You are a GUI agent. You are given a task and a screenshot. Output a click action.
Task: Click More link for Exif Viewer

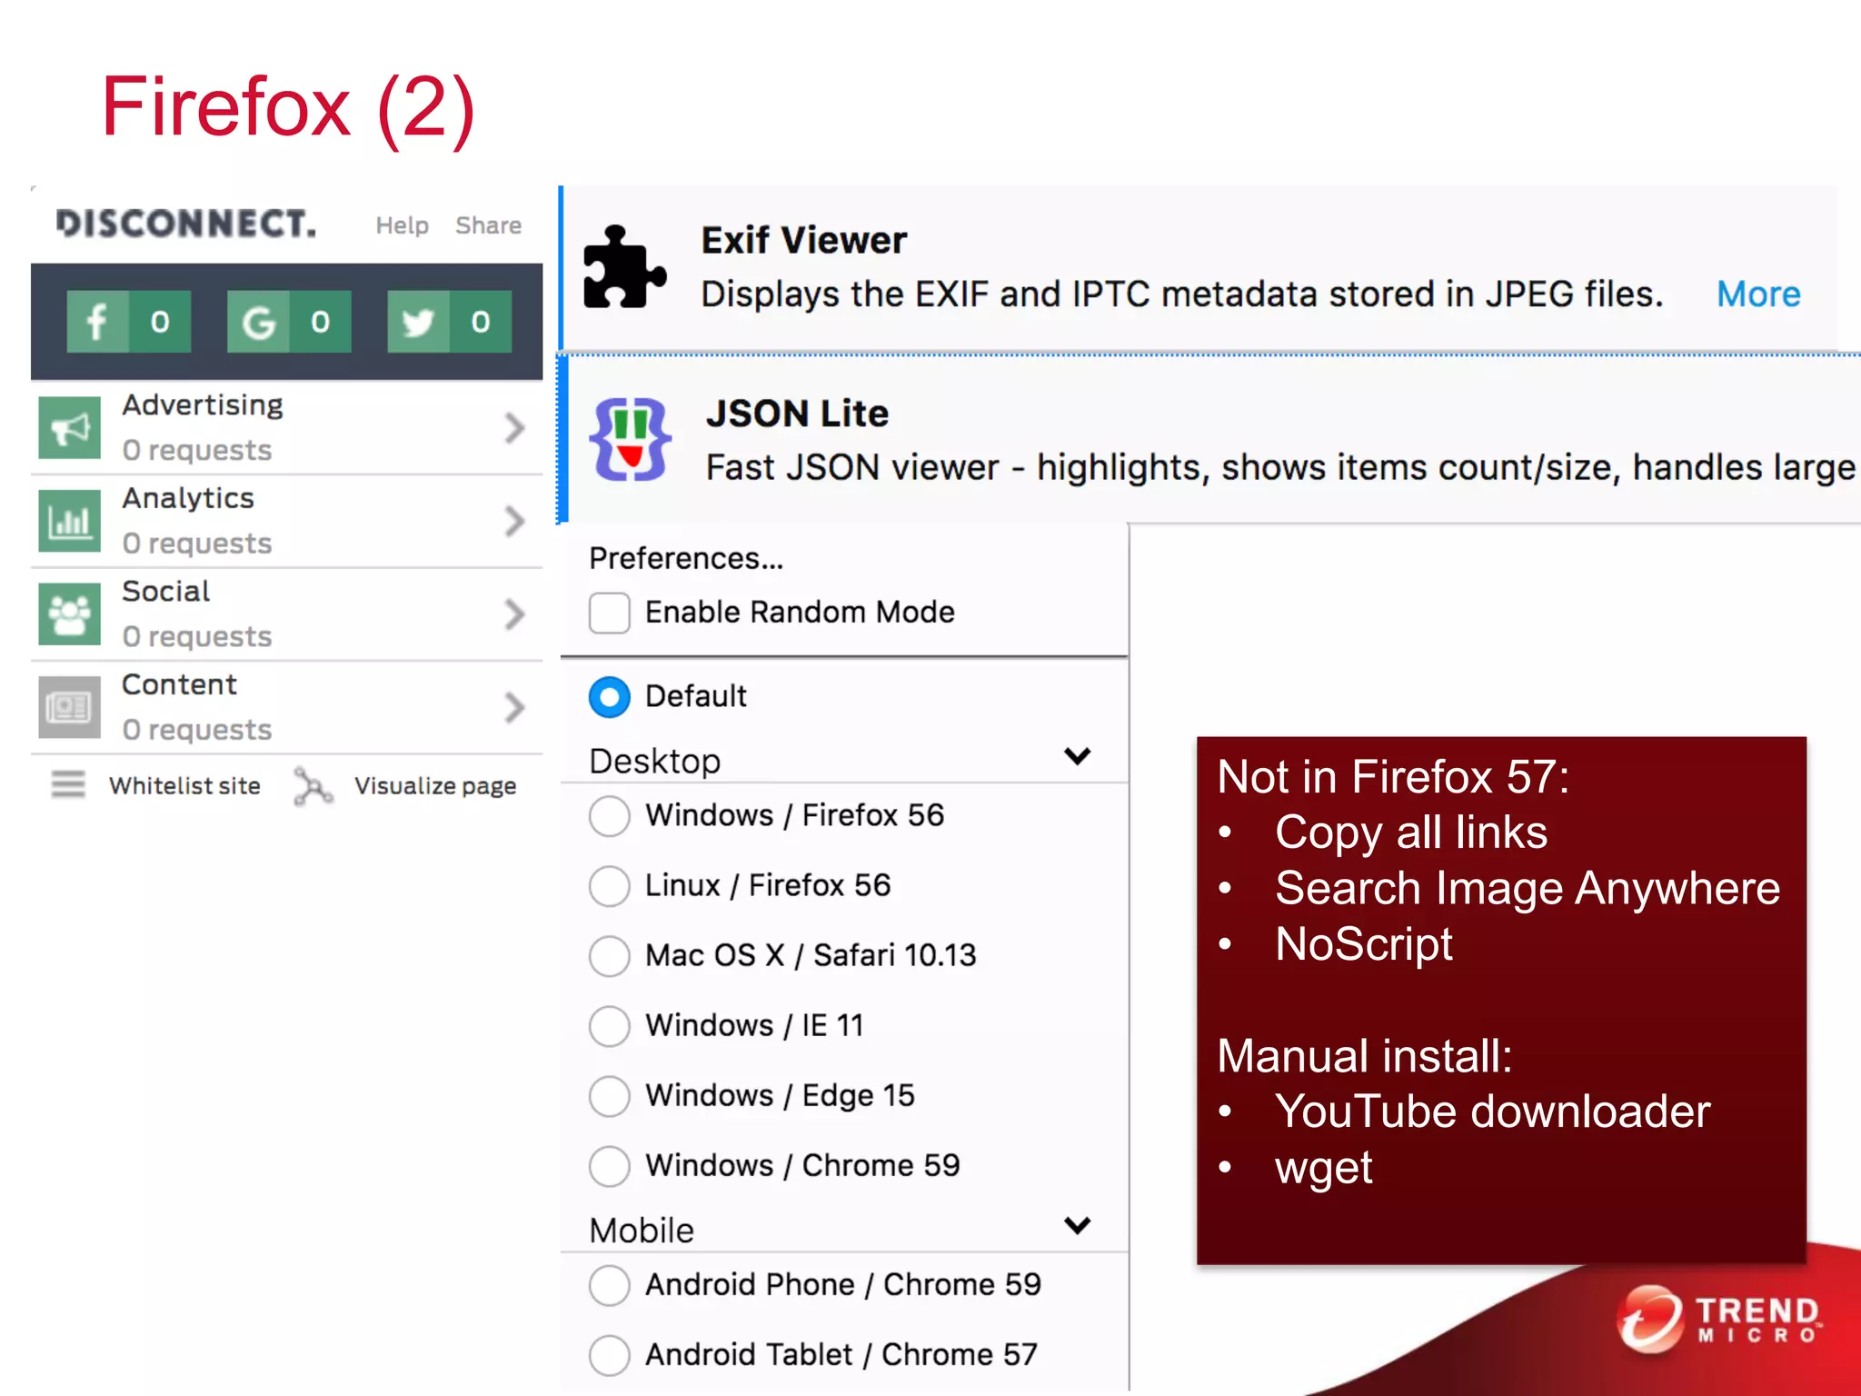(1758, 294)
